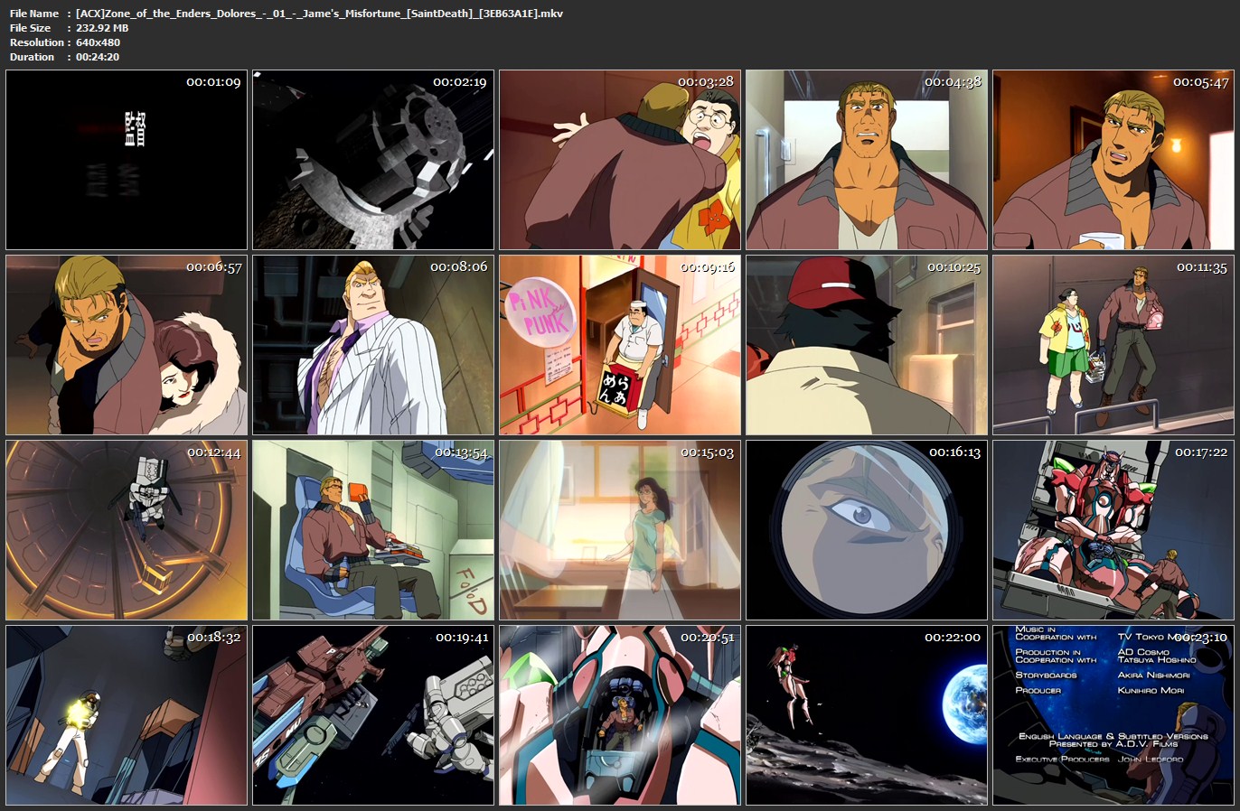Click the eye porthole frame at 00:16:13
Screen dimensions: 1240x811
(867, 530)
